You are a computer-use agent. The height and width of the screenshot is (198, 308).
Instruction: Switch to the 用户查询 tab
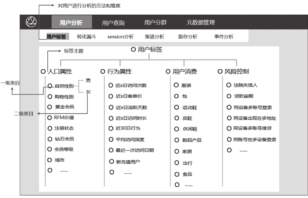pyautogui.click(x=113, y=23)
